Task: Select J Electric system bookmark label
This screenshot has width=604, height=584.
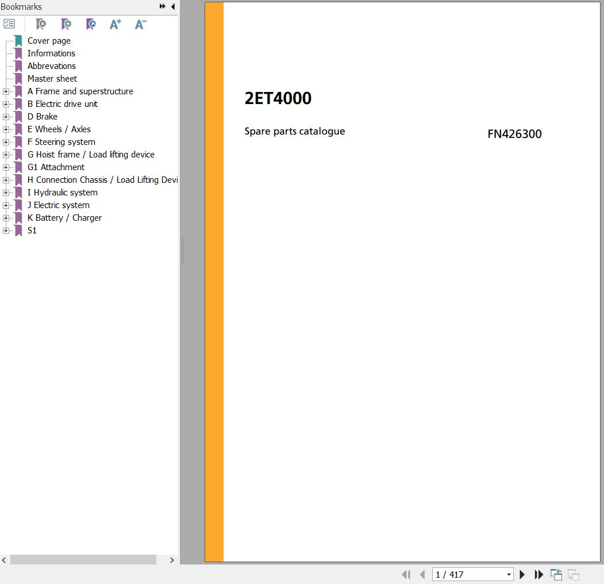Action: 59,205
